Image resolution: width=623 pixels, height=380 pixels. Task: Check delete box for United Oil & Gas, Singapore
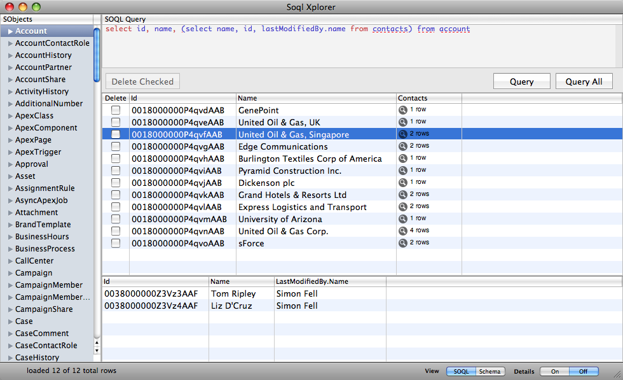[116, 134]
